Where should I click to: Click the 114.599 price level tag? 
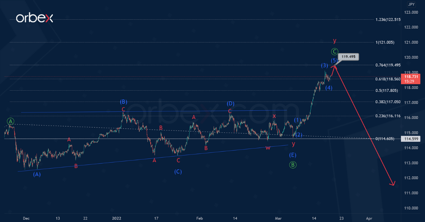click(x=410, y=139)
